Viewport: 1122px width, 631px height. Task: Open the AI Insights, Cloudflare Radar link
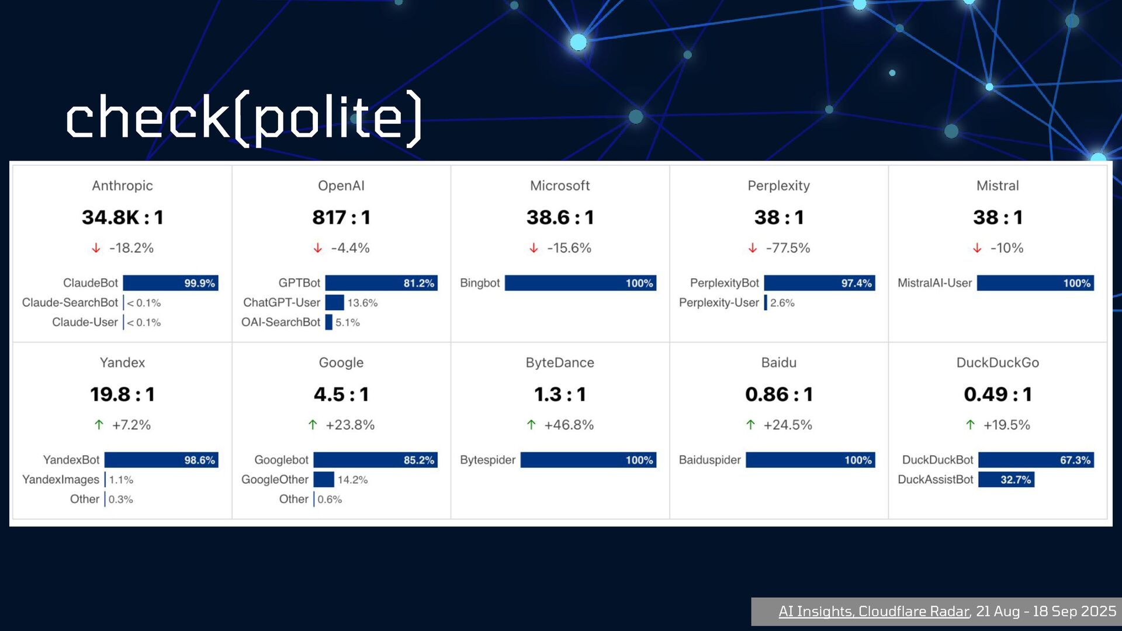874,611
